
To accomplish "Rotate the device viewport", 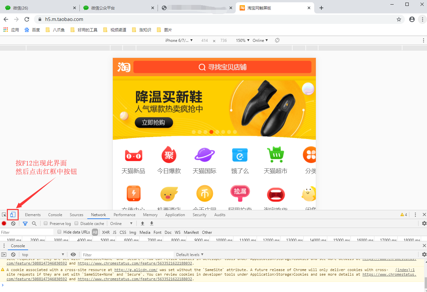I will tap(277, 40).
